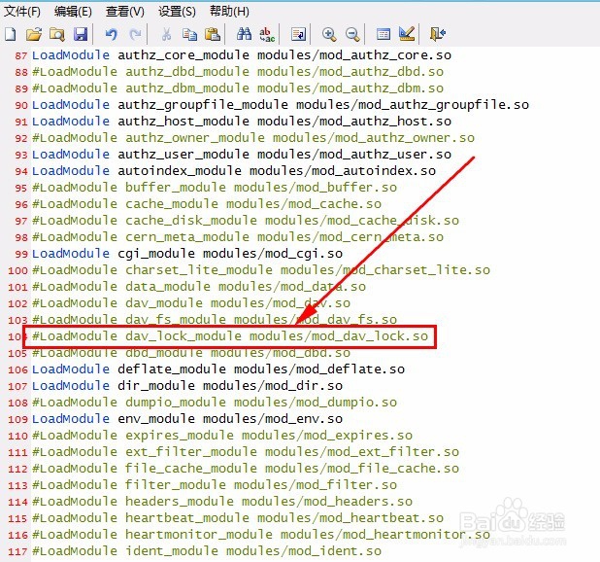The width and height of the screenshot is (600, 562).
Task: Click line number 99 in margin
Action: click(21, 254)
